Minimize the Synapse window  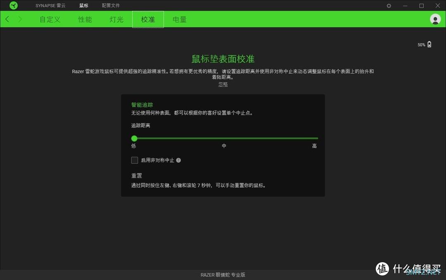tap(405, 6)
